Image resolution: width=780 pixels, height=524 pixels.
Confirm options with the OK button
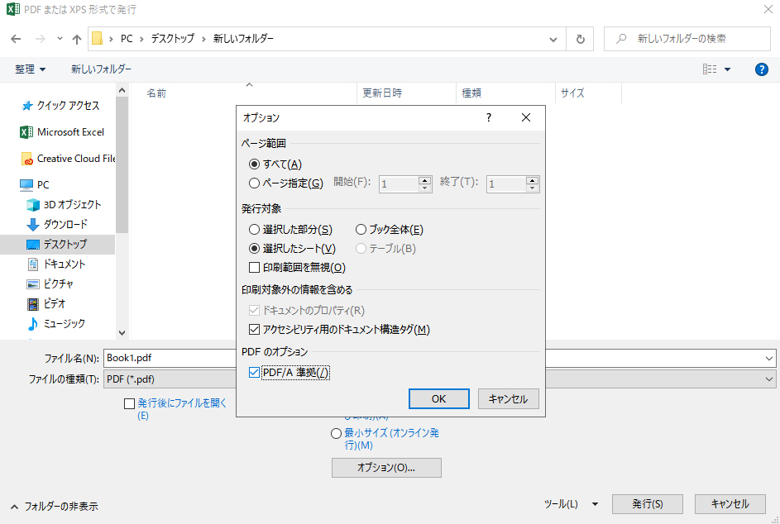(438, 398)
